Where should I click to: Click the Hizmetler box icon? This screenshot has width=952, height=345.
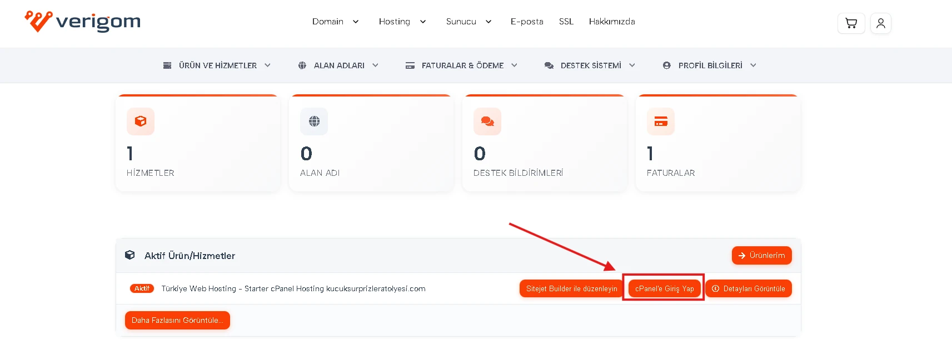pyautogui.click(x=141, y=121)
